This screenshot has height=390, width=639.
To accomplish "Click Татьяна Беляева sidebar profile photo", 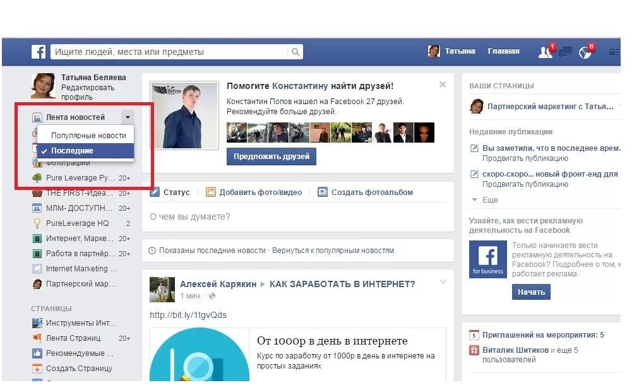I will [43, 86].
